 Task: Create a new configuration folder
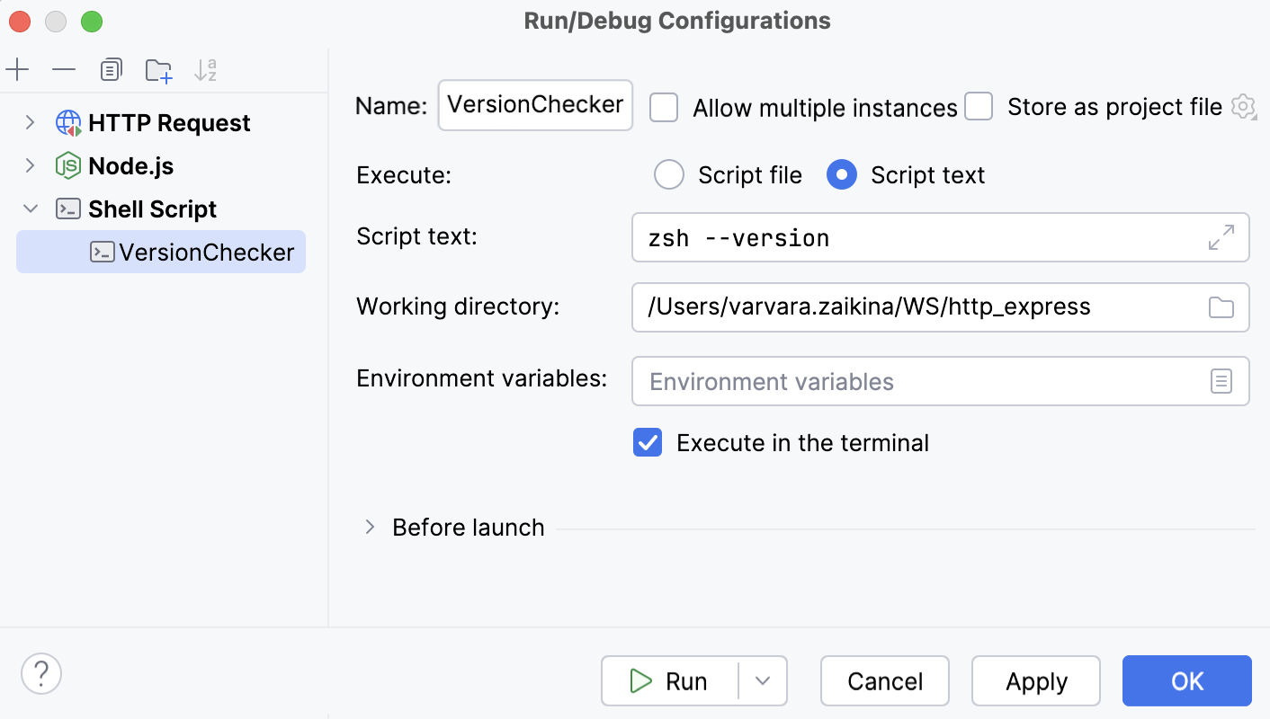click(x=158, y=69)
